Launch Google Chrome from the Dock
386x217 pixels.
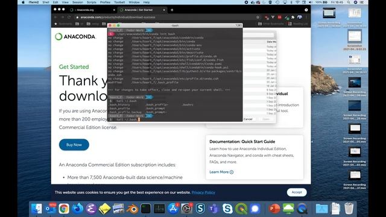64,209
